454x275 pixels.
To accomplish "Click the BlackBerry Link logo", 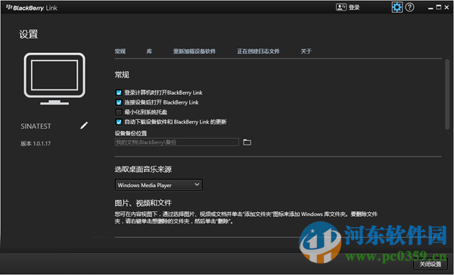I will click(32, 8).
